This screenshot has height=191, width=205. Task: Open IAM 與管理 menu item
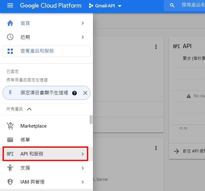46,182
